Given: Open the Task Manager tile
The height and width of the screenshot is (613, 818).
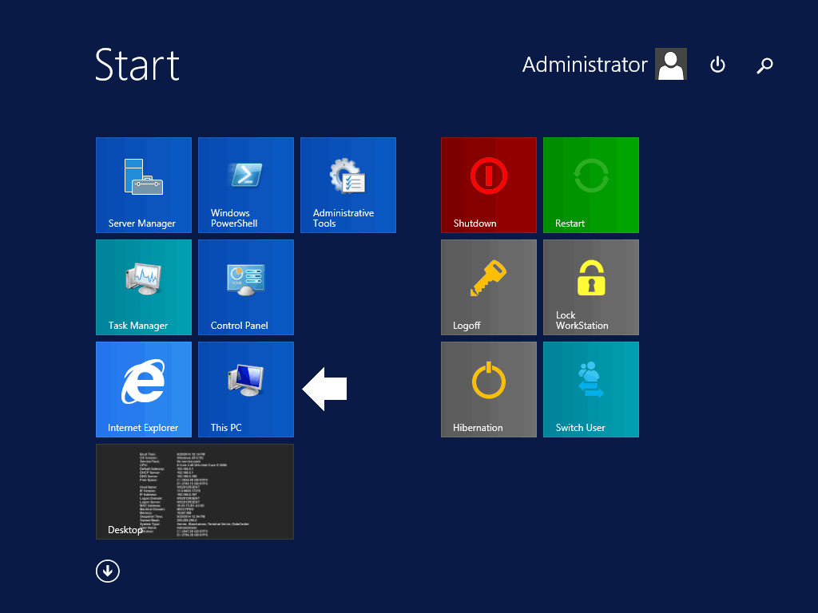Looking at the screenshot, I should tap(144, 287).
